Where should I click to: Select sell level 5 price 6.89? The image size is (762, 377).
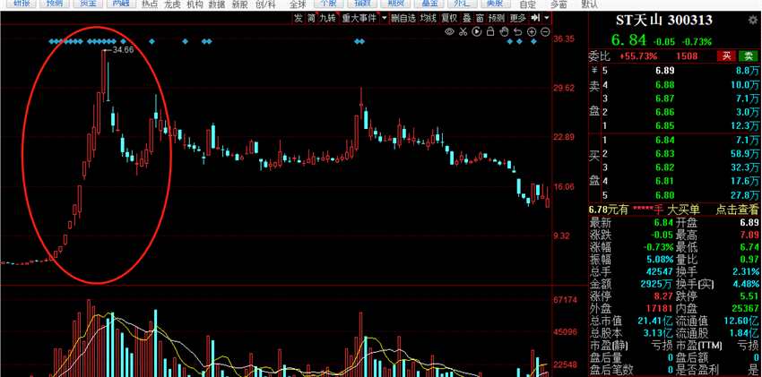tap(665, 71)
